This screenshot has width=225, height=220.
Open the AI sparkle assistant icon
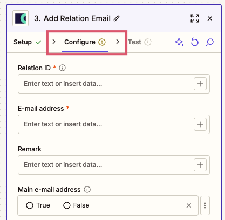coord(180,42)
